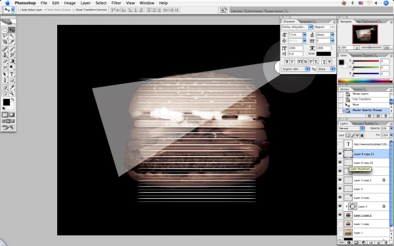Click the All Caps button
Screen dimensions: 394x246
click(300, 62)
